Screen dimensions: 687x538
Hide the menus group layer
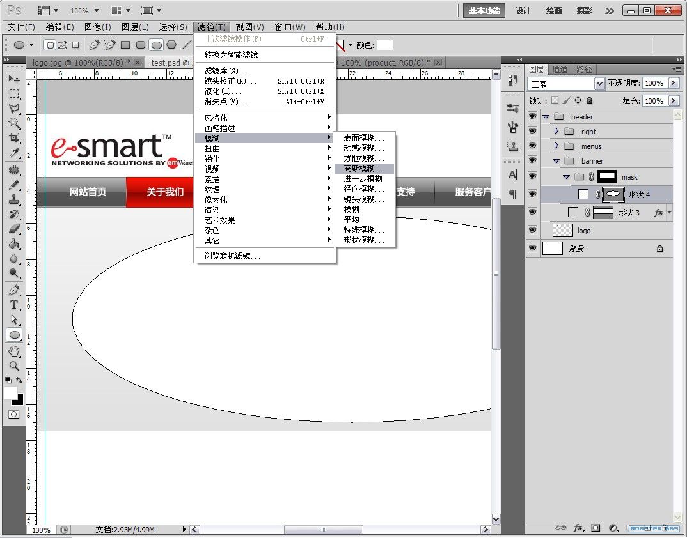point(532,146)
